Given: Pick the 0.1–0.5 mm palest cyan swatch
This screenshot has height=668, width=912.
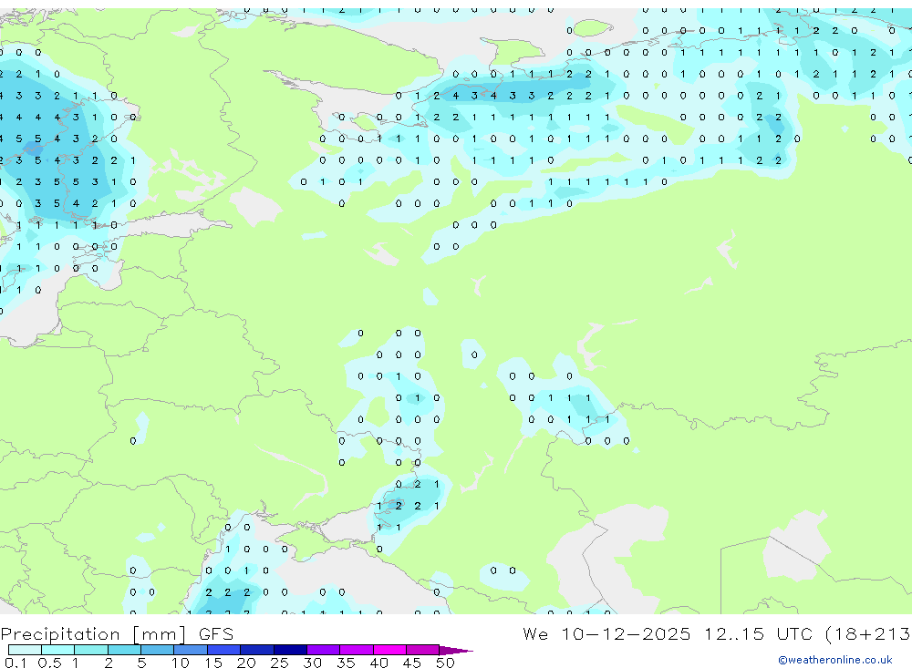Looking at the screenshot, I should coord(25,650).
